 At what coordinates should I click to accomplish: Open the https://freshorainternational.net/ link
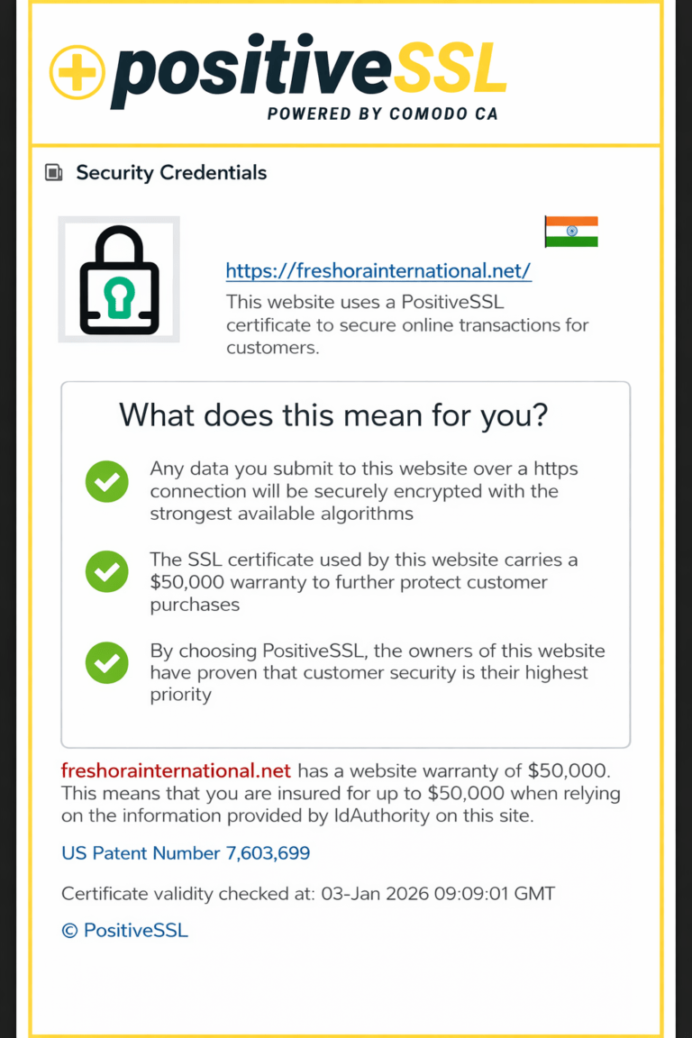pos(378,270)
